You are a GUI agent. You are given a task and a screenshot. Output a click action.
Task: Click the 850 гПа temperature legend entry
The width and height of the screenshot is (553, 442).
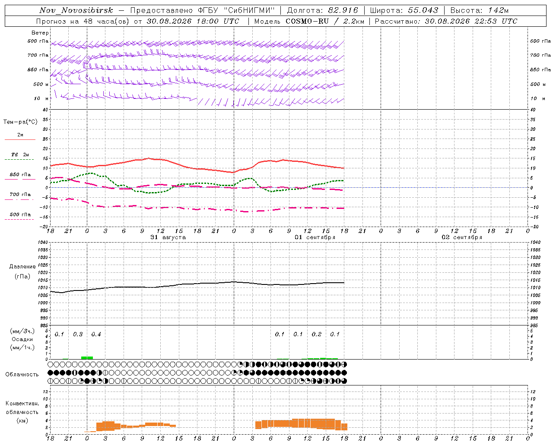click(20, 175)
